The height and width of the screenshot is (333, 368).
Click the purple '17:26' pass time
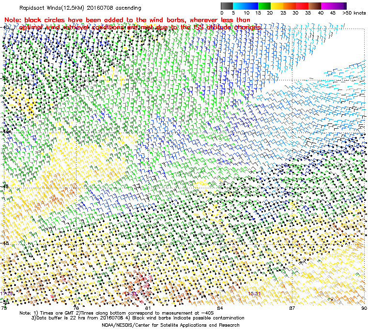pos(6,294)
